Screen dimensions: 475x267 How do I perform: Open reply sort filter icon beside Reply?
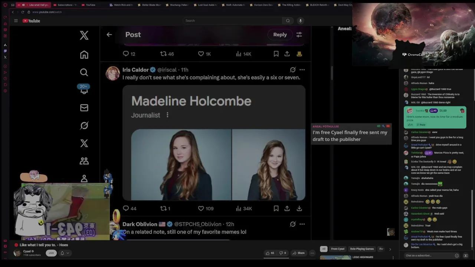(x=299, y=34)
